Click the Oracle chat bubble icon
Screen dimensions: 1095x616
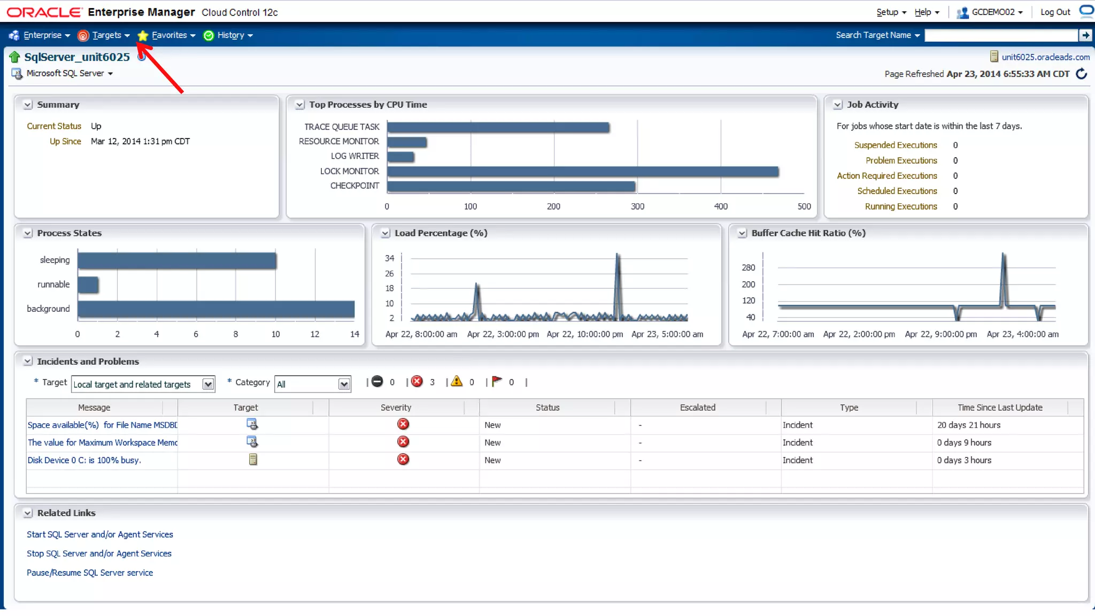pos(1086,11)
